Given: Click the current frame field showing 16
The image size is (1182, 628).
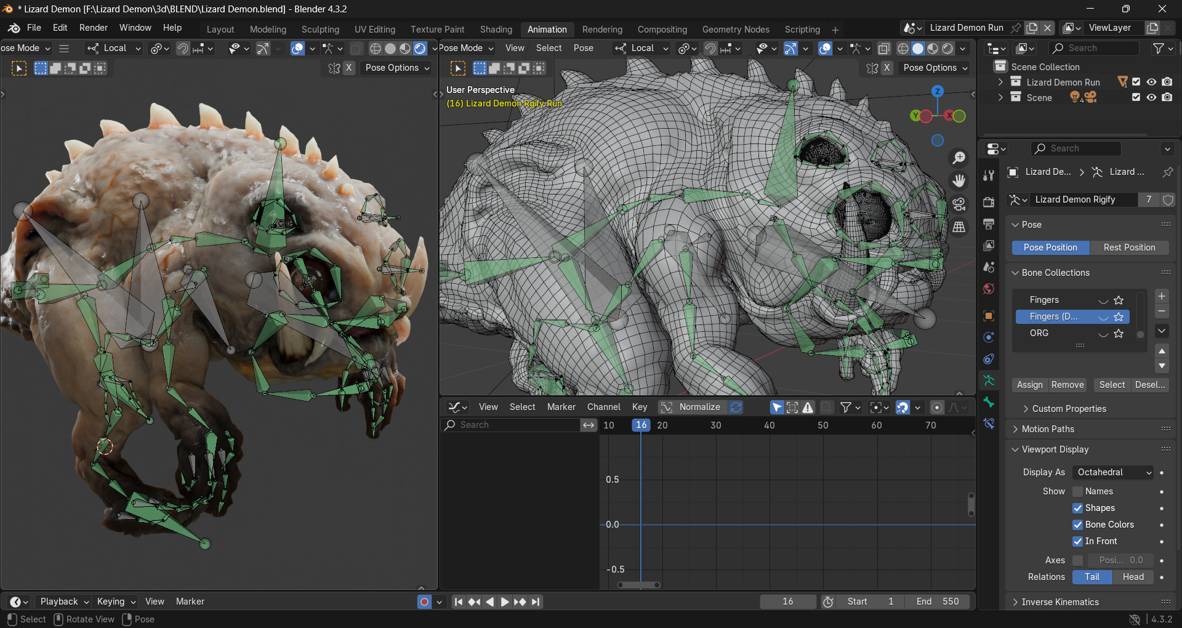Looking at the screenshot, I should [788, 602].
